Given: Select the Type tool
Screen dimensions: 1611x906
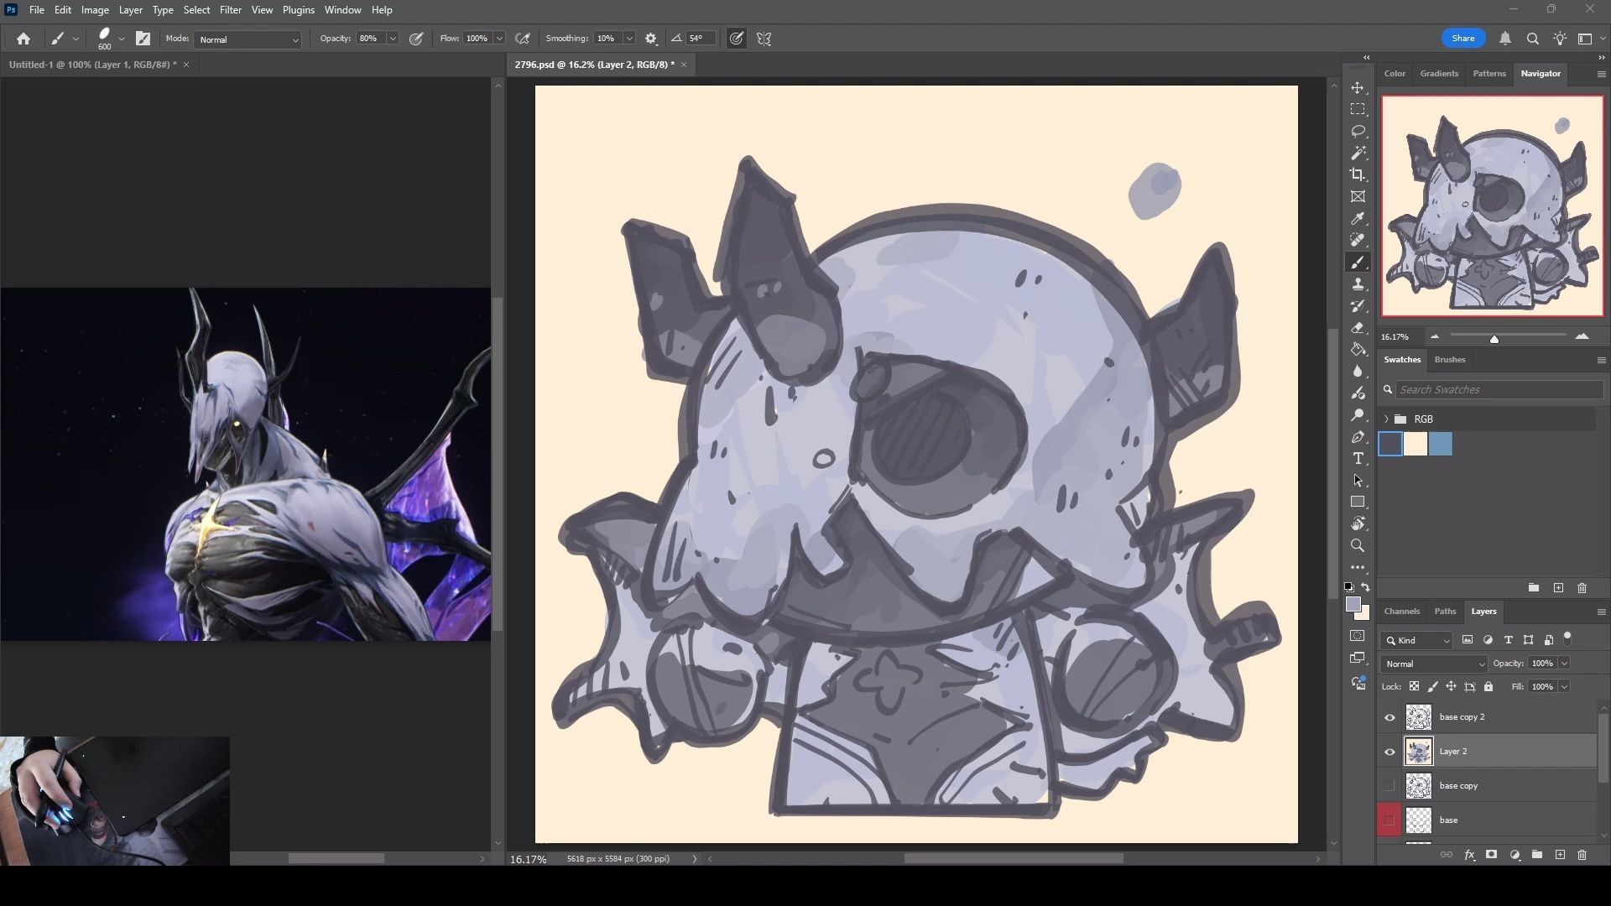Looking at the screenshot, I should (x=1358, y=459).
